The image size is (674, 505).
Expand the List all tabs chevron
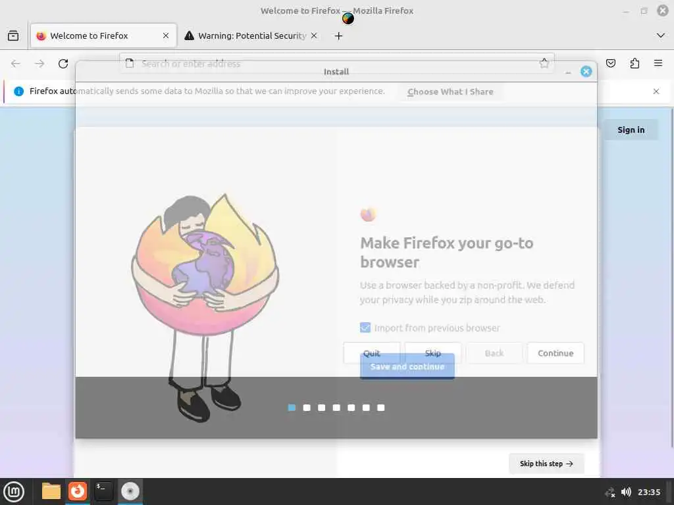[x=661, y=36]
